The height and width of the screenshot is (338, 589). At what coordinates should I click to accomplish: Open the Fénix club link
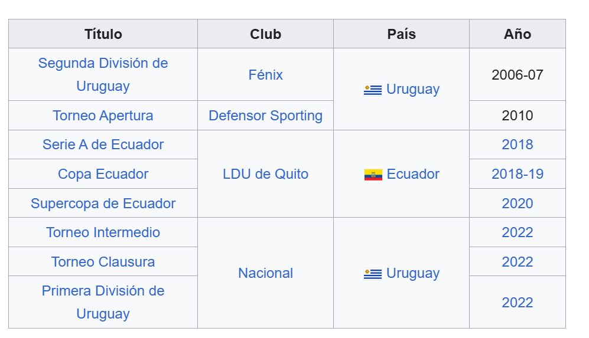click(x=265, y=75)
